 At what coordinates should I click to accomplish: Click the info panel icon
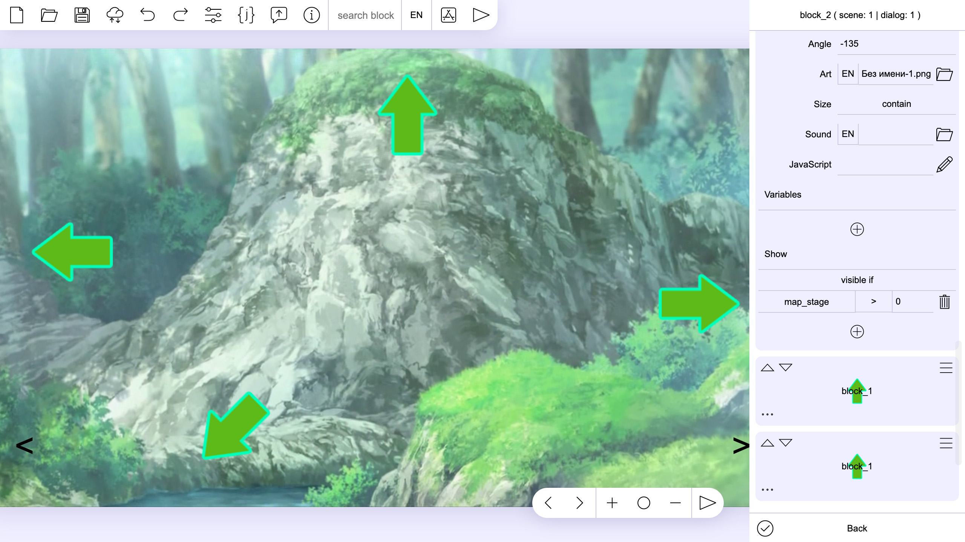coord(310,15)
